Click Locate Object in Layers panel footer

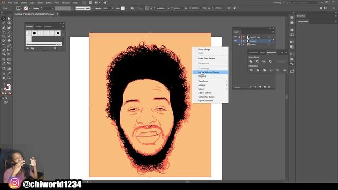pyautogui.click(x=251, y=87)
